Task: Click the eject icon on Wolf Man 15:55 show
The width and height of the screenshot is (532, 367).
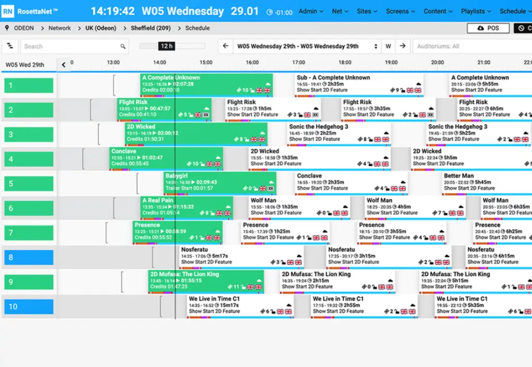Action: coord(345,207)
